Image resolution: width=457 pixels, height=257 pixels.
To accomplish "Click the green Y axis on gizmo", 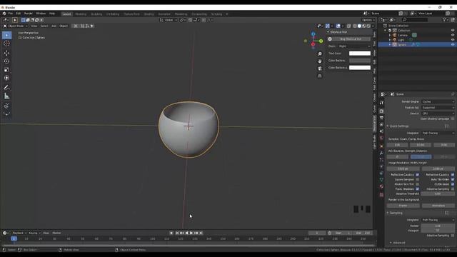I will [321, 41].
